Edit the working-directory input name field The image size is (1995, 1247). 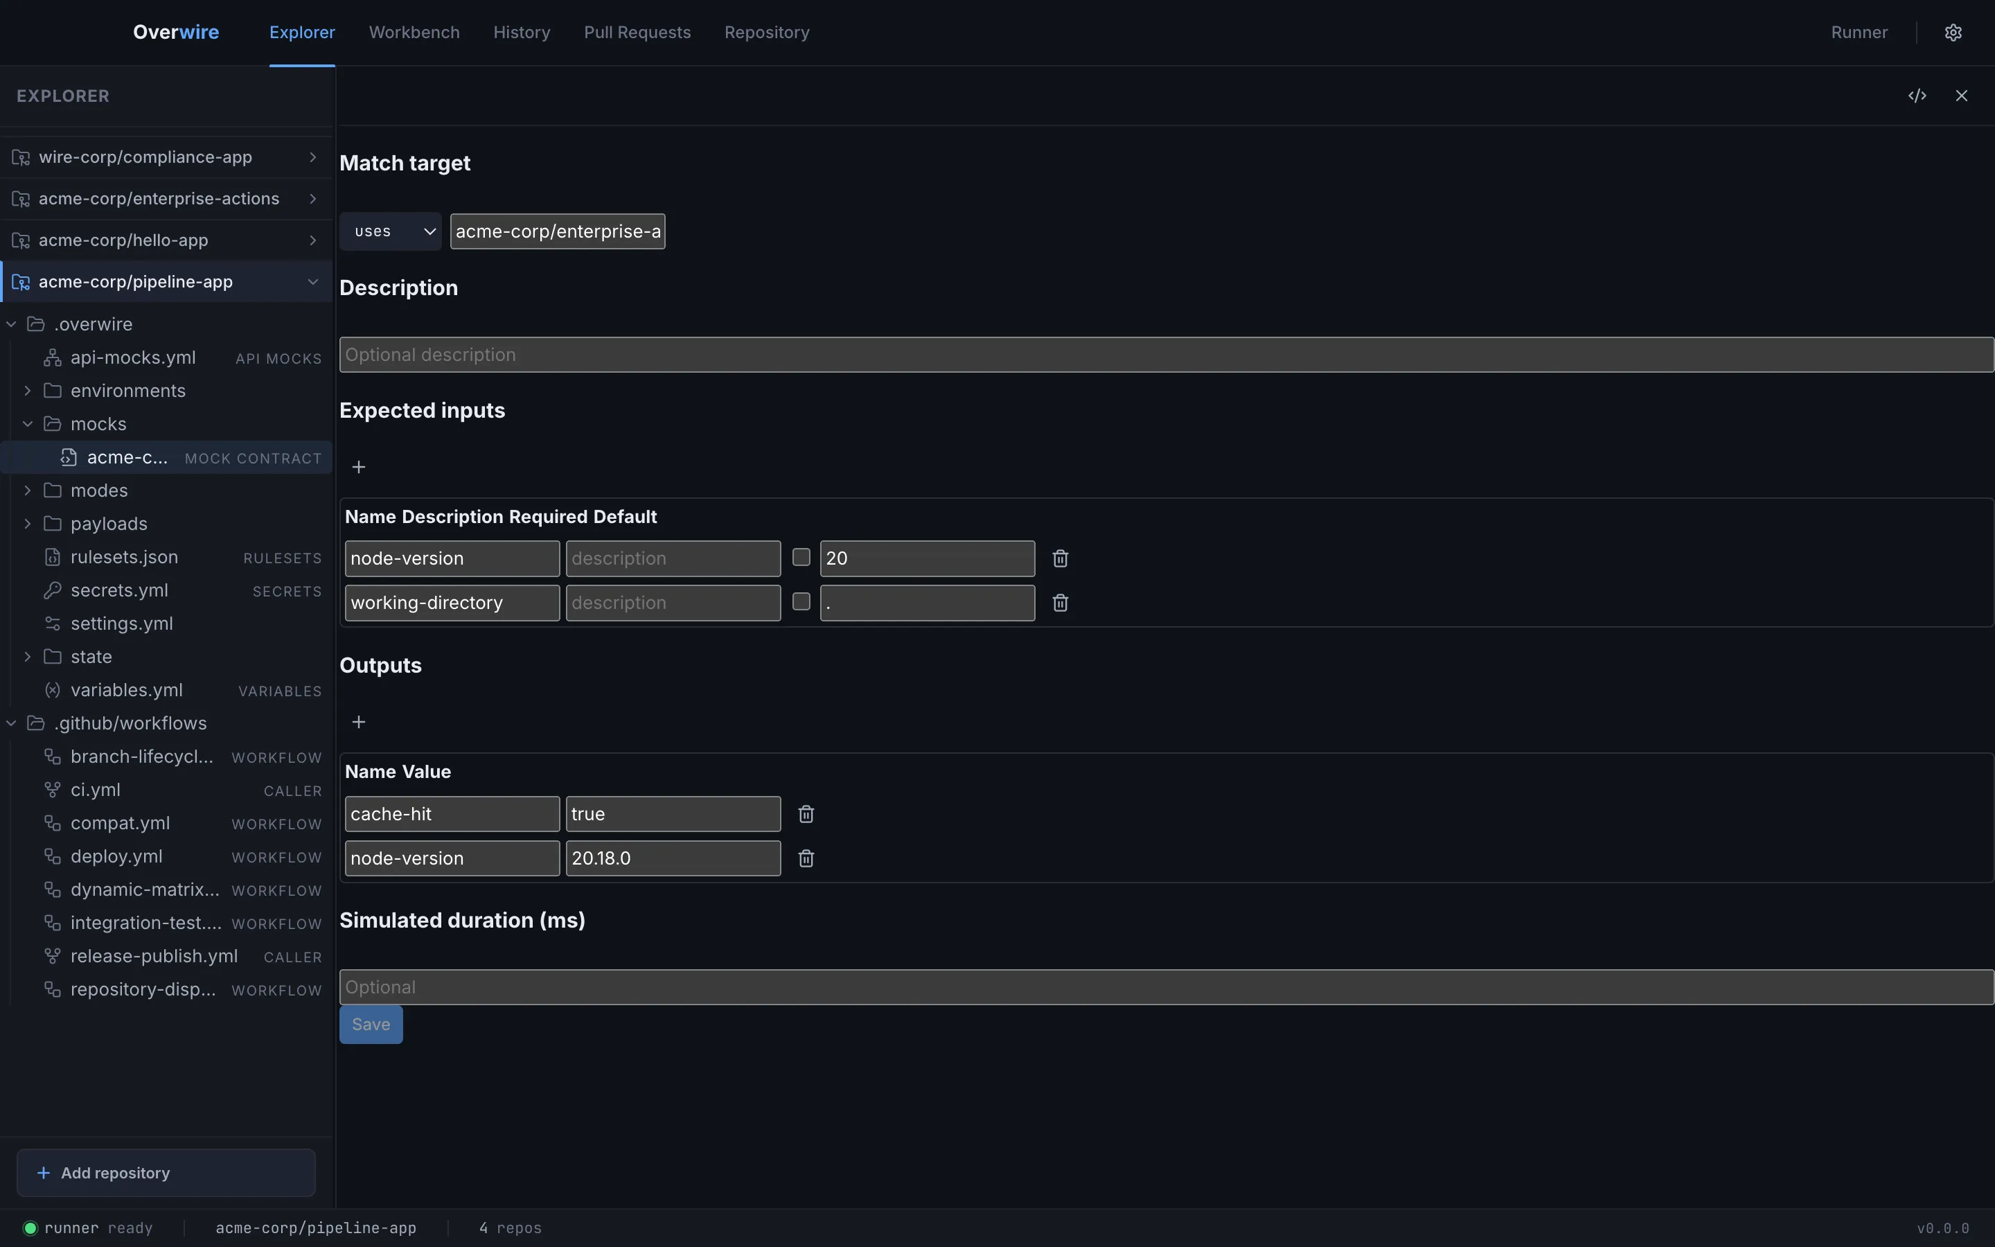tap(452, 603)
